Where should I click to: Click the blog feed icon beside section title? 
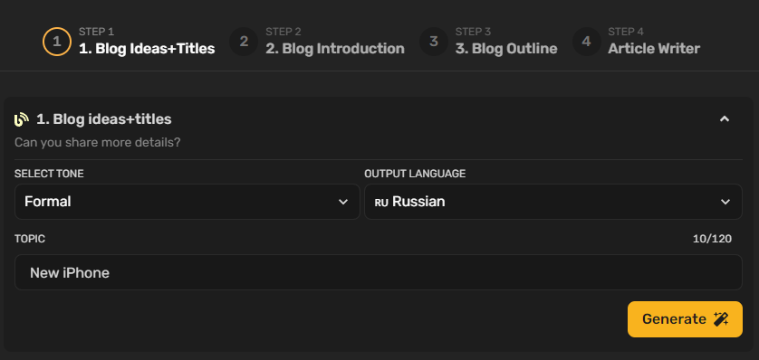[22, 118]
